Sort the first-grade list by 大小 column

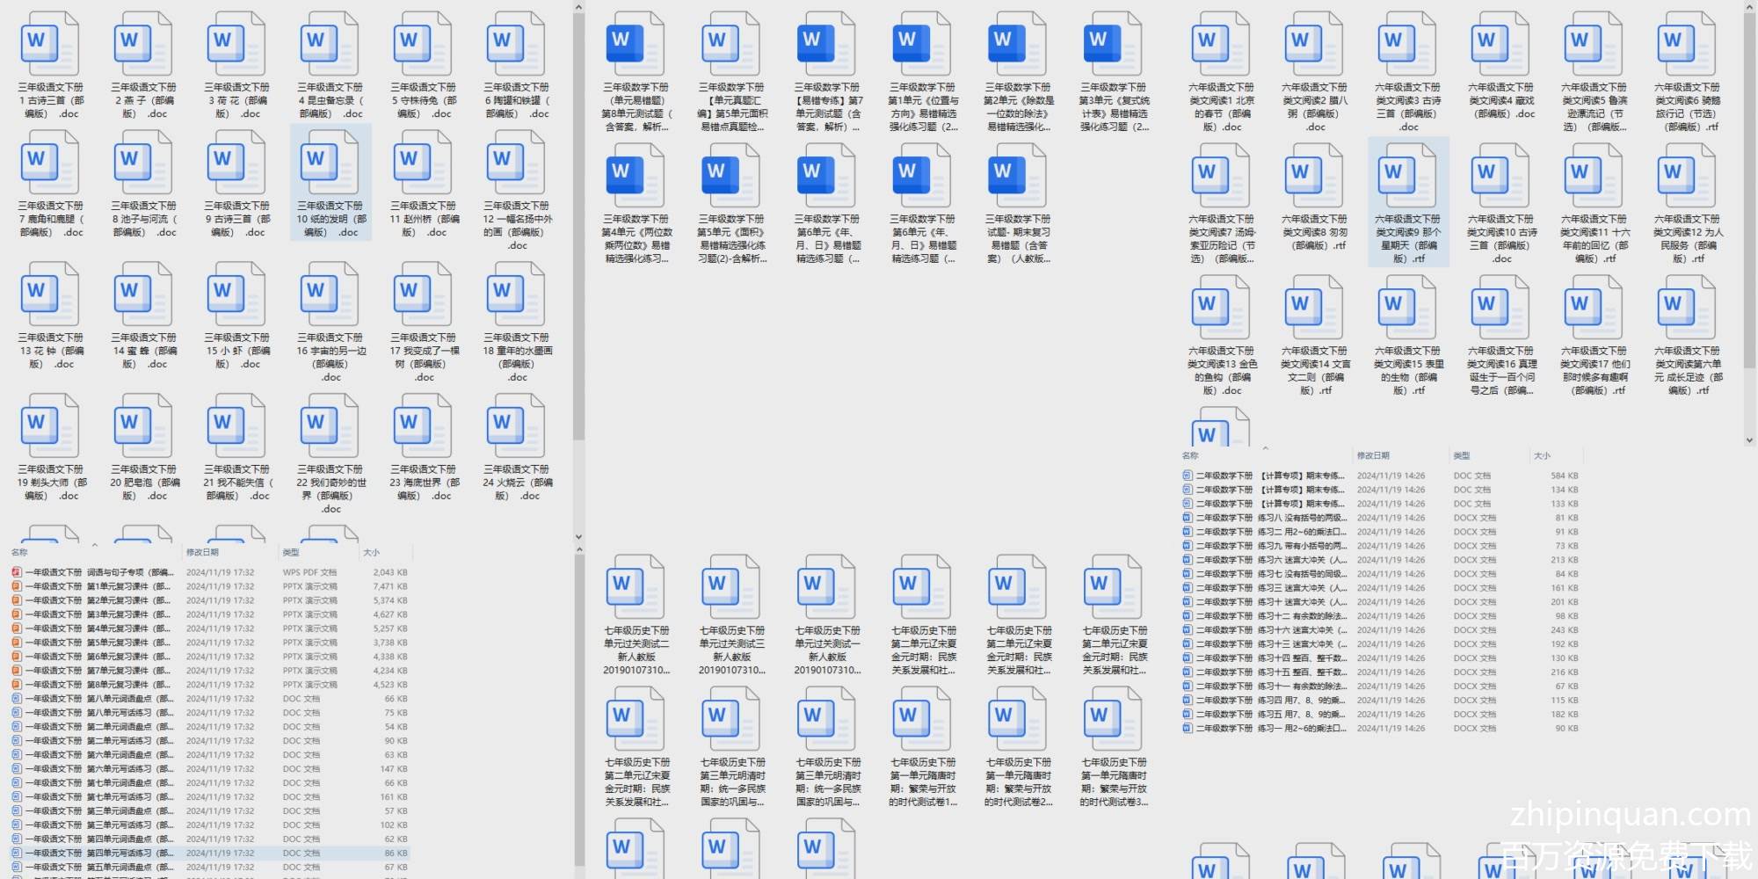pos(372,552)
